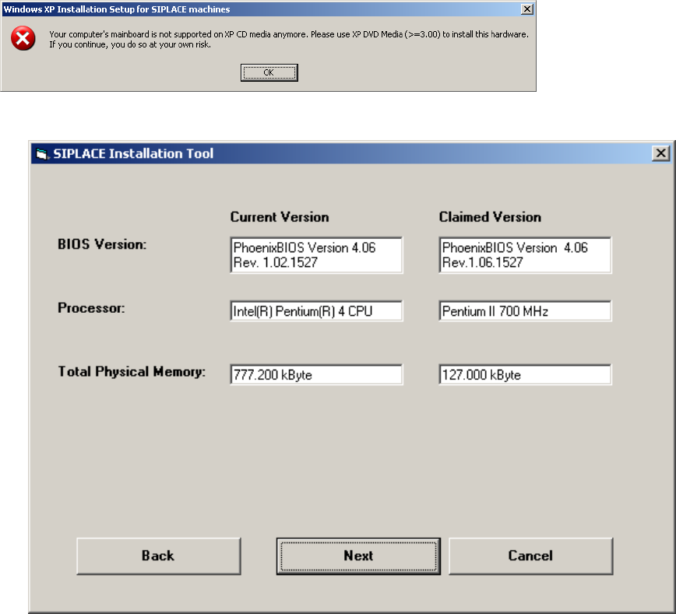676x614 pixels.
Task: Click the Back button
Action: (x=159, y=556)
